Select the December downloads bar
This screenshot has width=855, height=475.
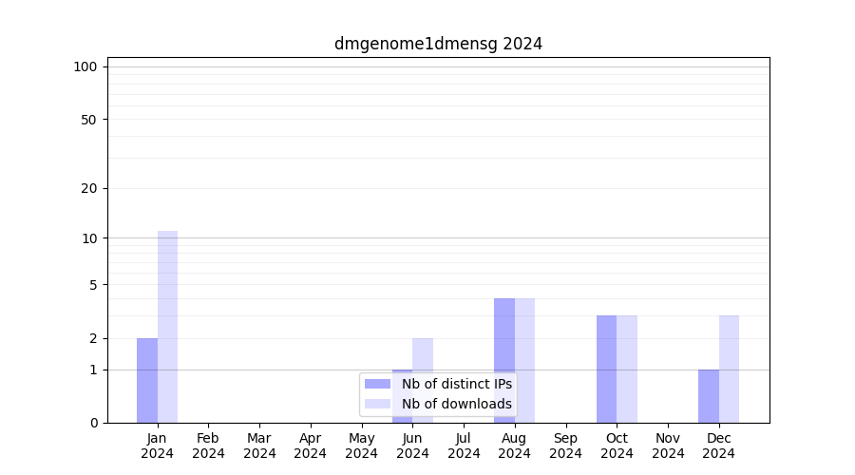pyautogui.click(x=729, y=369)
